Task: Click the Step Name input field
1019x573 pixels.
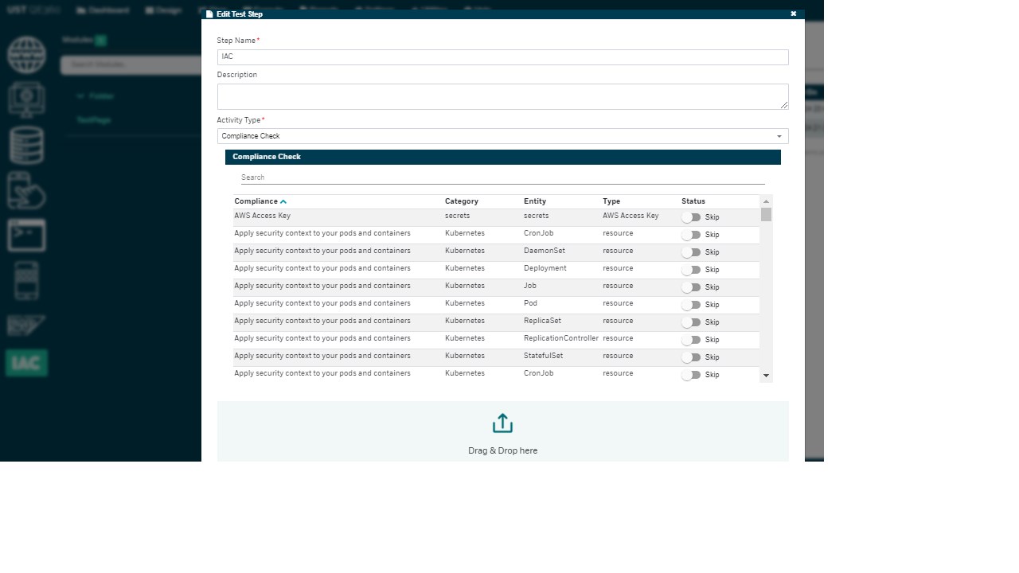Action: 502,57
